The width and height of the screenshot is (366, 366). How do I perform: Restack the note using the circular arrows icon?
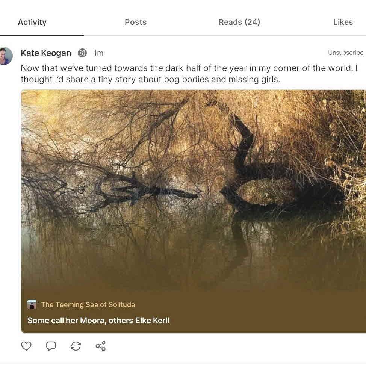point(76,346)
